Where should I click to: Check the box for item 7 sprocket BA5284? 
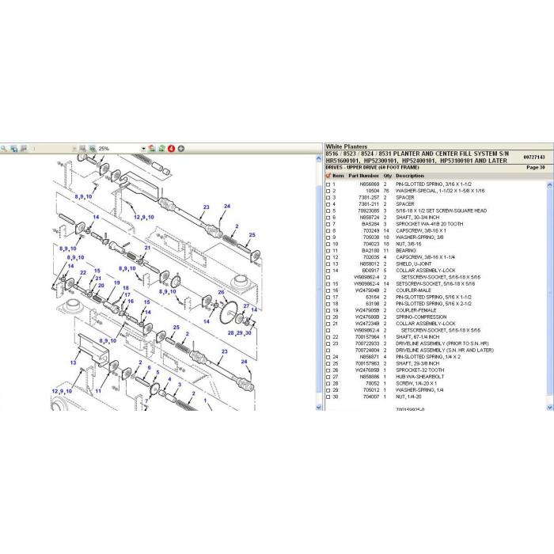click(x=328, y=224)
